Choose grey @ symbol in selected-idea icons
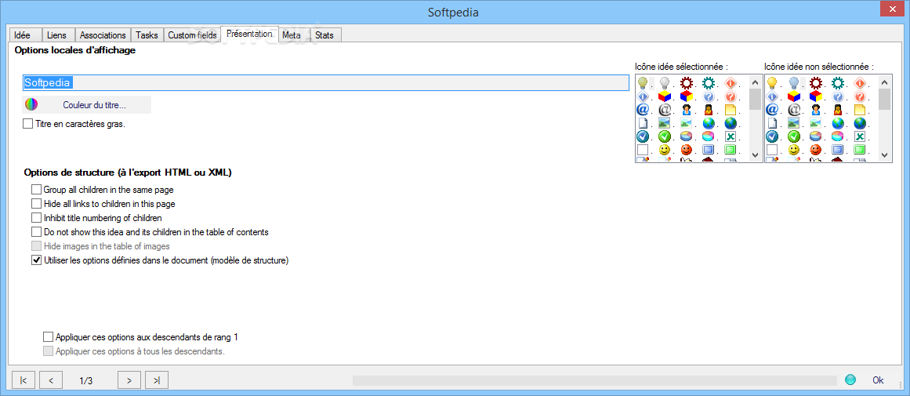The image size is (910, 396). point(664,110)
